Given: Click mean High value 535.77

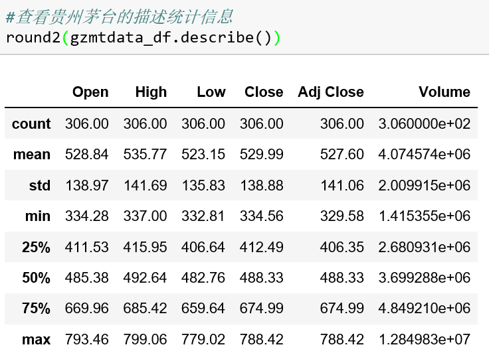Looking at the screenshot, I should point(145,154).
